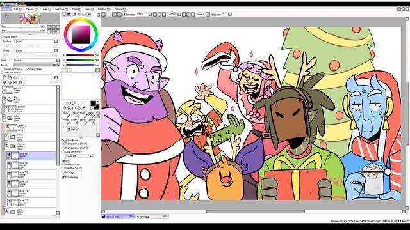The width and height of the screenshot is (410, 230).
Task: Select the Move tool
Action: 65,108
